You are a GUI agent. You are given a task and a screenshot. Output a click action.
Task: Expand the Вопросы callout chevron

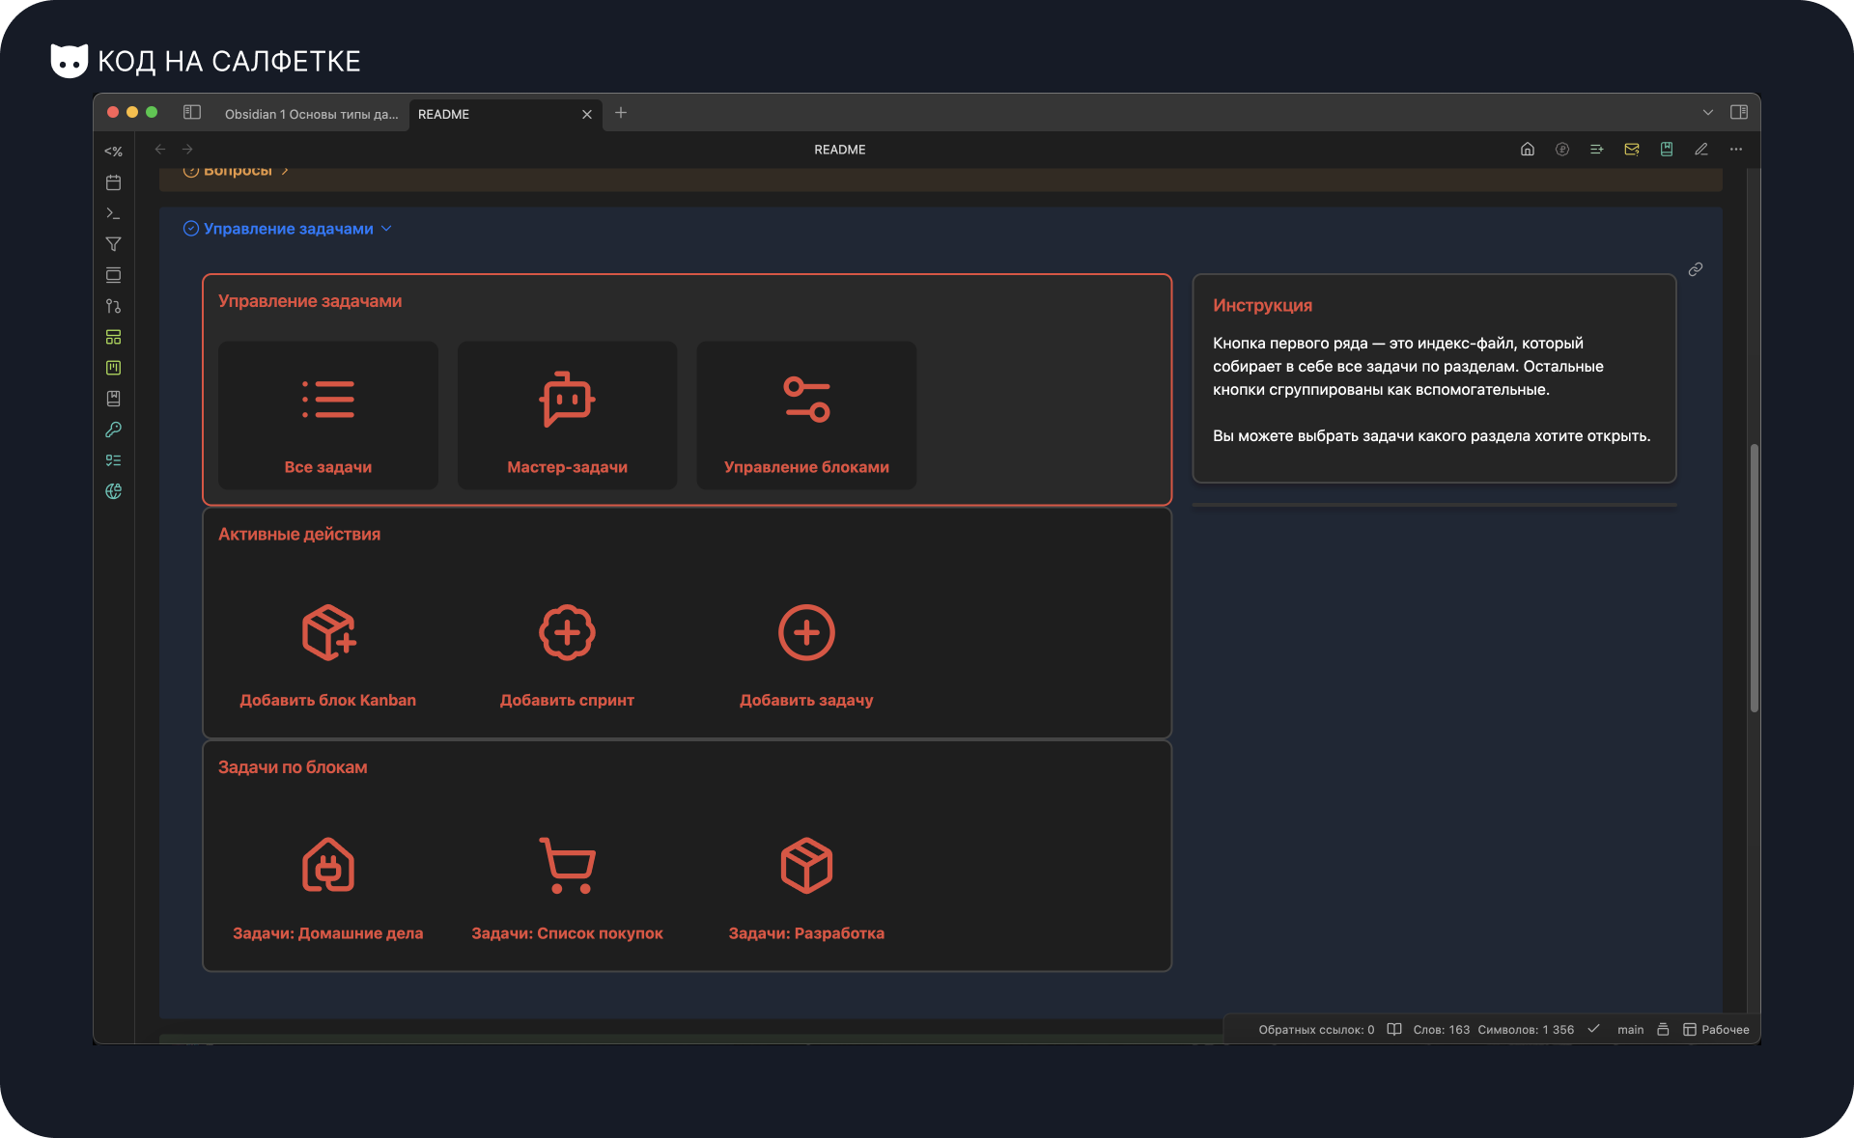(285, 171)
